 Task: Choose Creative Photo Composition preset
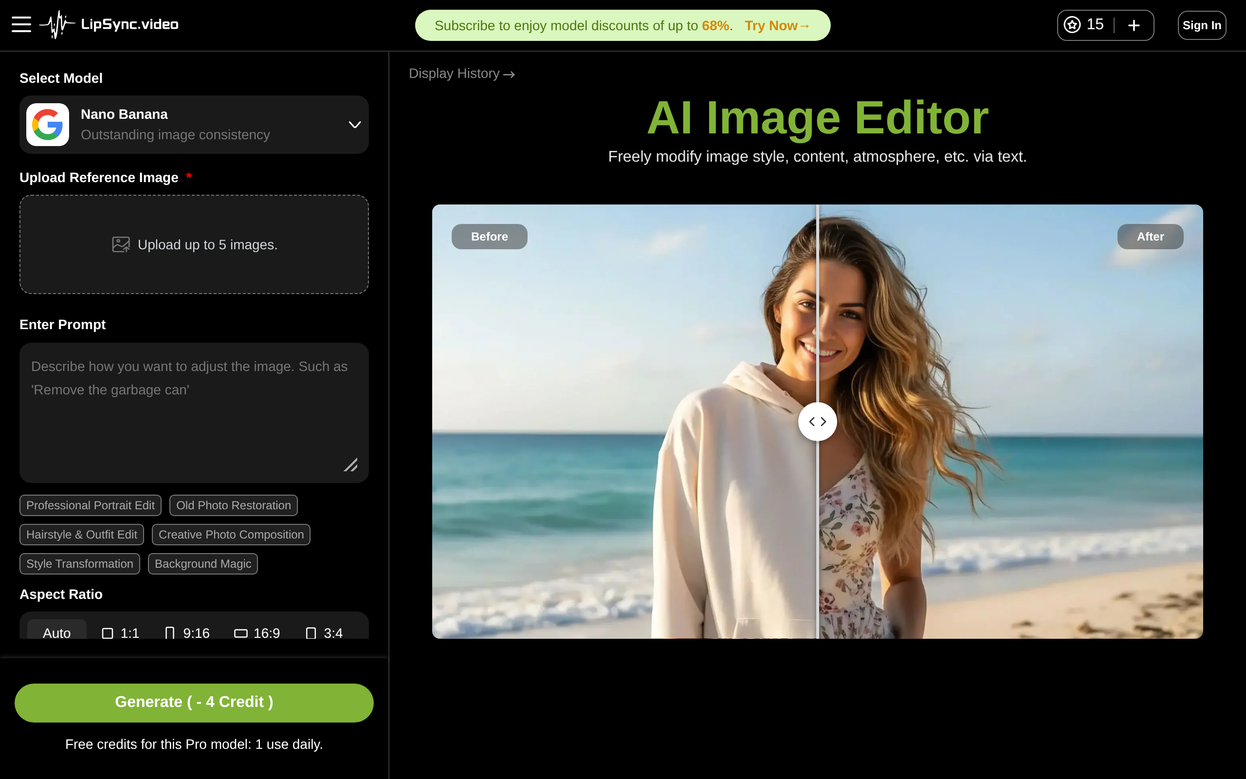[x=231, y=534]
